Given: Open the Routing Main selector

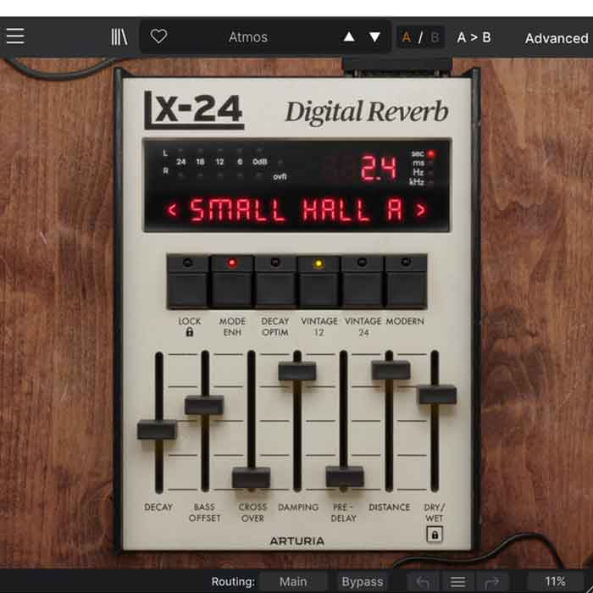Looking at the screenshot, I should [x=293, y=582].
